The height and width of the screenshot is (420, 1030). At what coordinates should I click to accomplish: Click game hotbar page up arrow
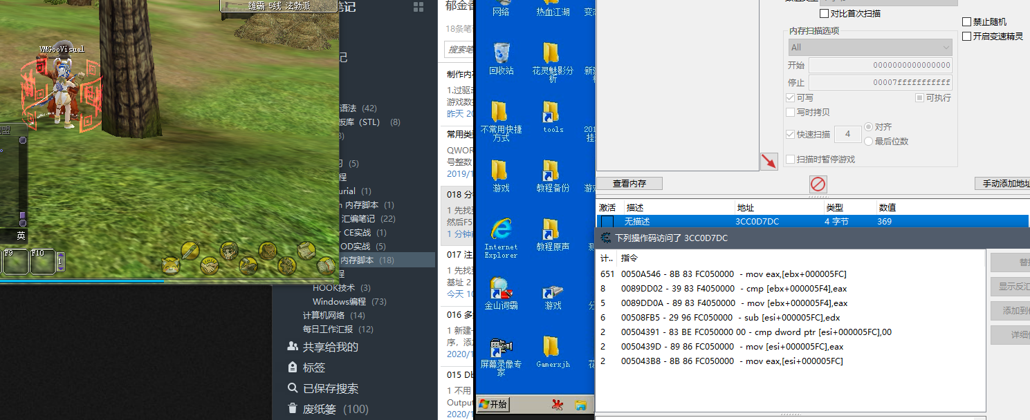pyautogui.click(x=60, y=255)
